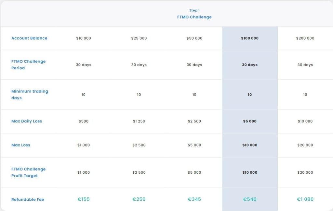This screenshot has width=333, height=211.
Task: Click the Step 1 FTMO Challenge header
Action: tap(194, 14)
